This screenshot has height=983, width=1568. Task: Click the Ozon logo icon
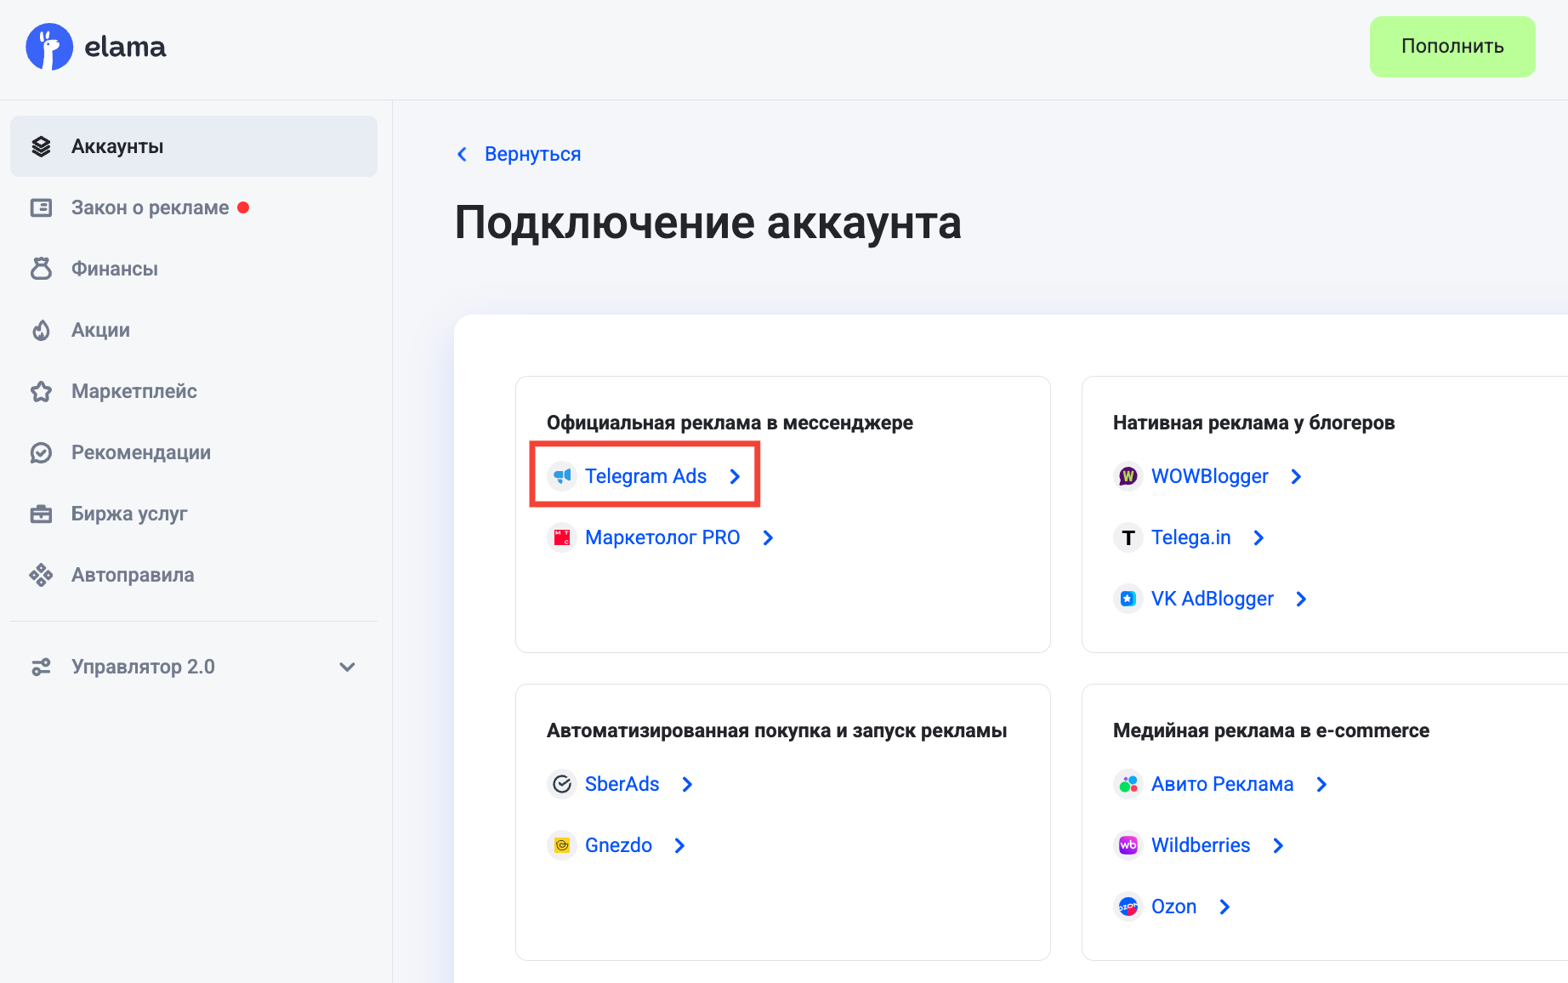tap(1128, 906)
